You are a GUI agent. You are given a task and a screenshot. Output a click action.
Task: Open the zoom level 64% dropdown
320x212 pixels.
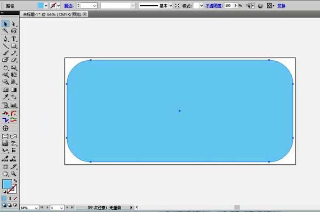(36, 208)
